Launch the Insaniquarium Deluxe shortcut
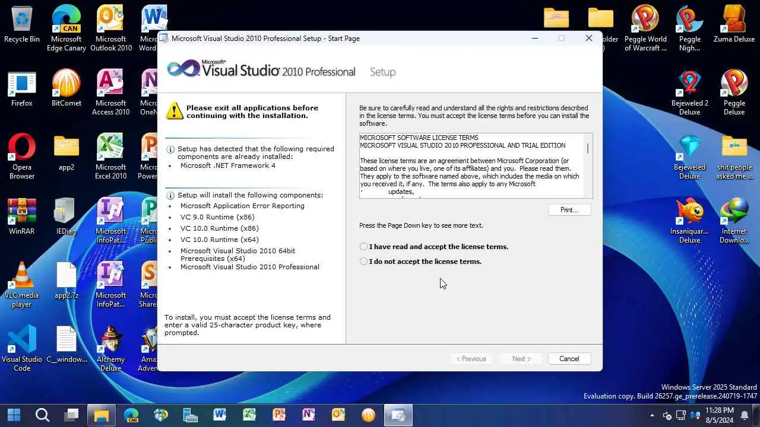The width and height of the screenshot is (760, 427). (689, 221)
